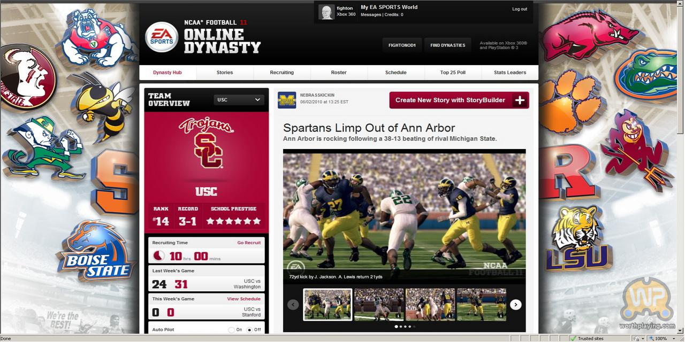Select the second game screenshot thumbnail
The width and height of the screenshot is (685, 342).
(x=379, y=305)
